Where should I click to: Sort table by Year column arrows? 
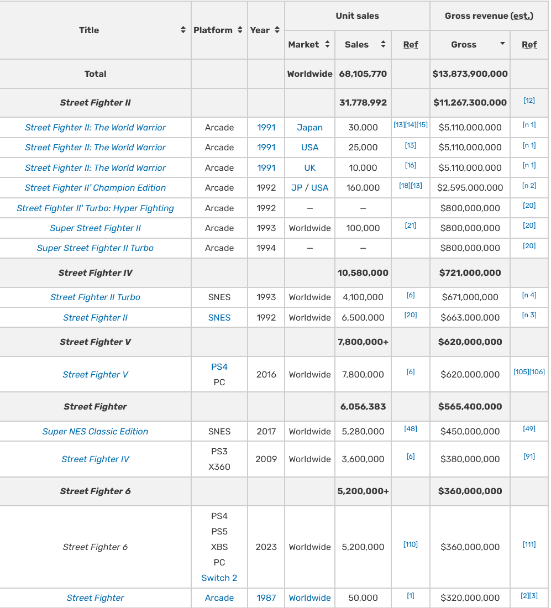click(277, 30)
